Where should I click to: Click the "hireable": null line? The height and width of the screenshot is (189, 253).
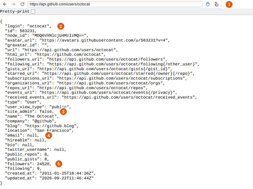[26, 140]
